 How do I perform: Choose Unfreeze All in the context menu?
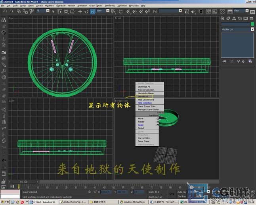point(149,86)
